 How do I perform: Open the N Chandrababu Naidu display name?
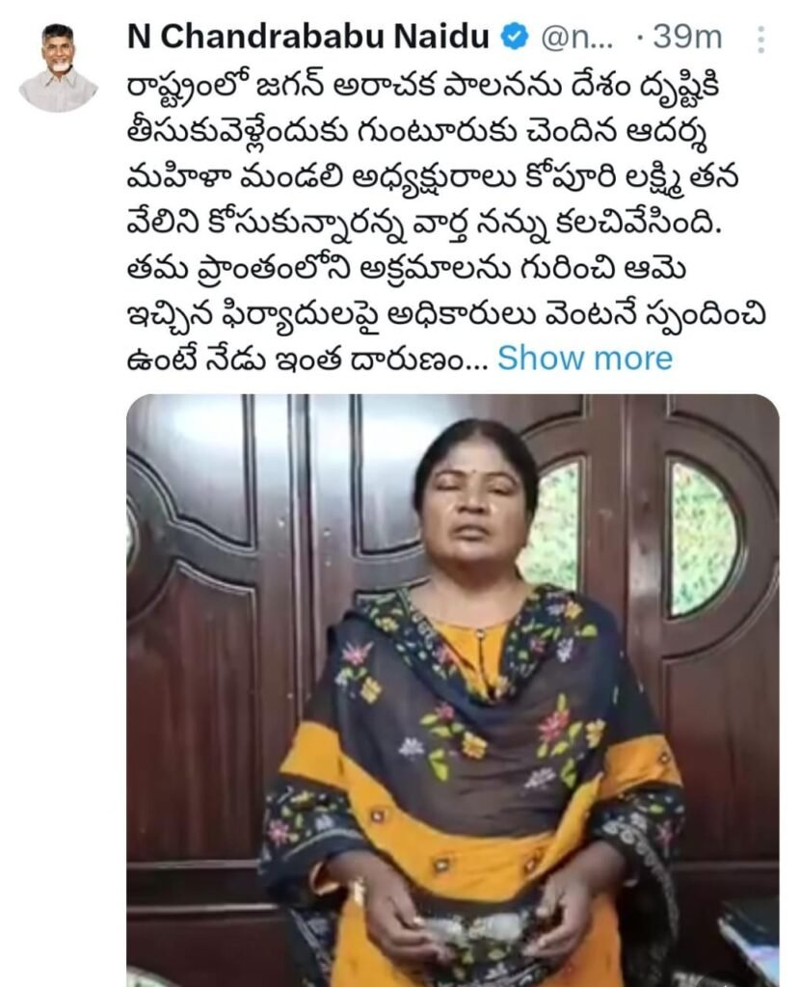point(308,38)
